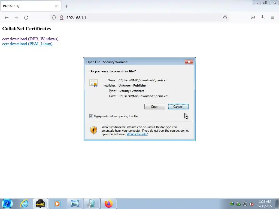The height and width of the screenshot is (209, 279).
Task: Open the picture viewer taskbar icon
Action: pos(75,204)
